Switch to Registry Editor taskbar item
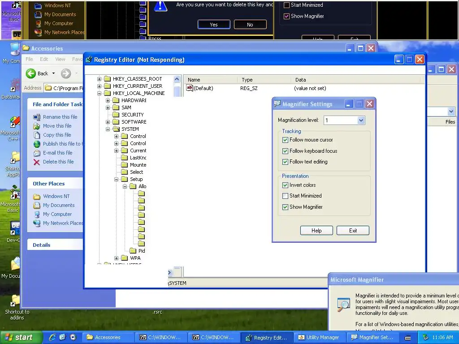This screenshot has height=344, width=459. point(267,338)
